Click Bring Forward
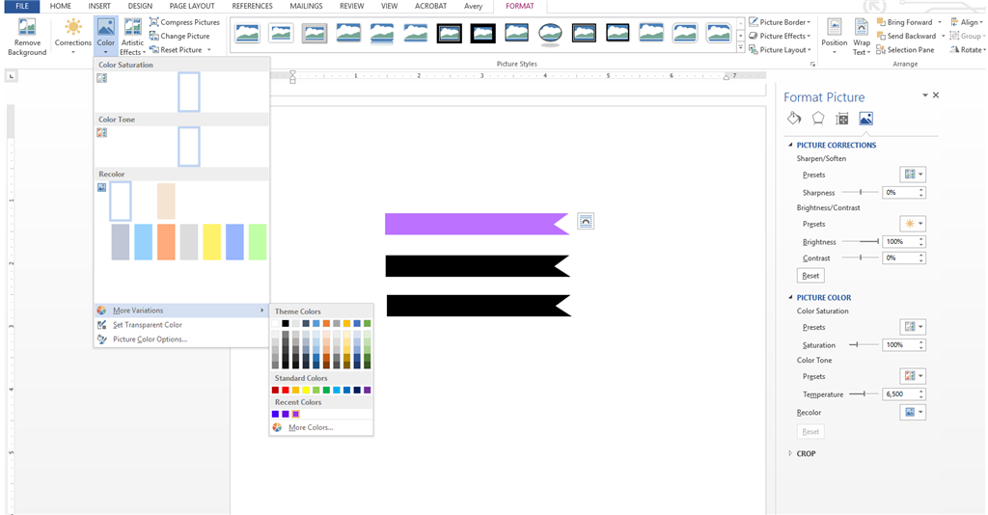Screen dimensions: 988x515 pyautogui.click(x=904, y=22)
